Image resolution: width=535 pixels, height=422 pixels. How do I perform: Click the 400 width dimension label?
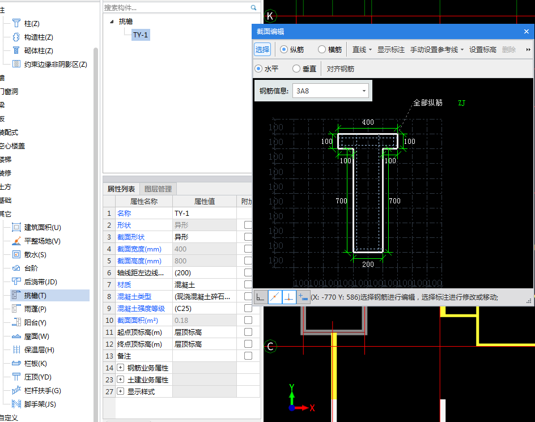click(368, 122)
